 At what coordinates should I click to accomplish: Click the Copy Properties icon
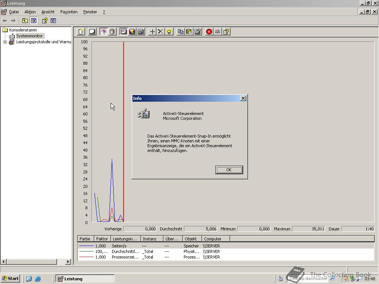click(181, 32)
